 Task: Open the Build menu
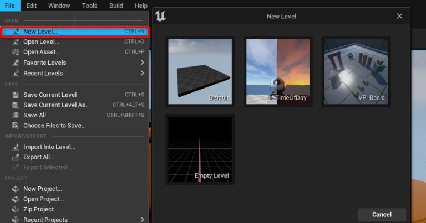(x=116, y=6)
